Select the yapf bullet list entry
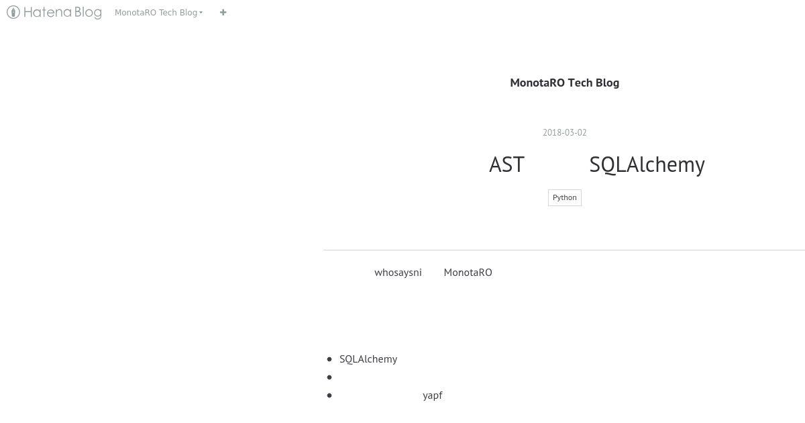This screenshot has width=805, height=423. (433, 395)
